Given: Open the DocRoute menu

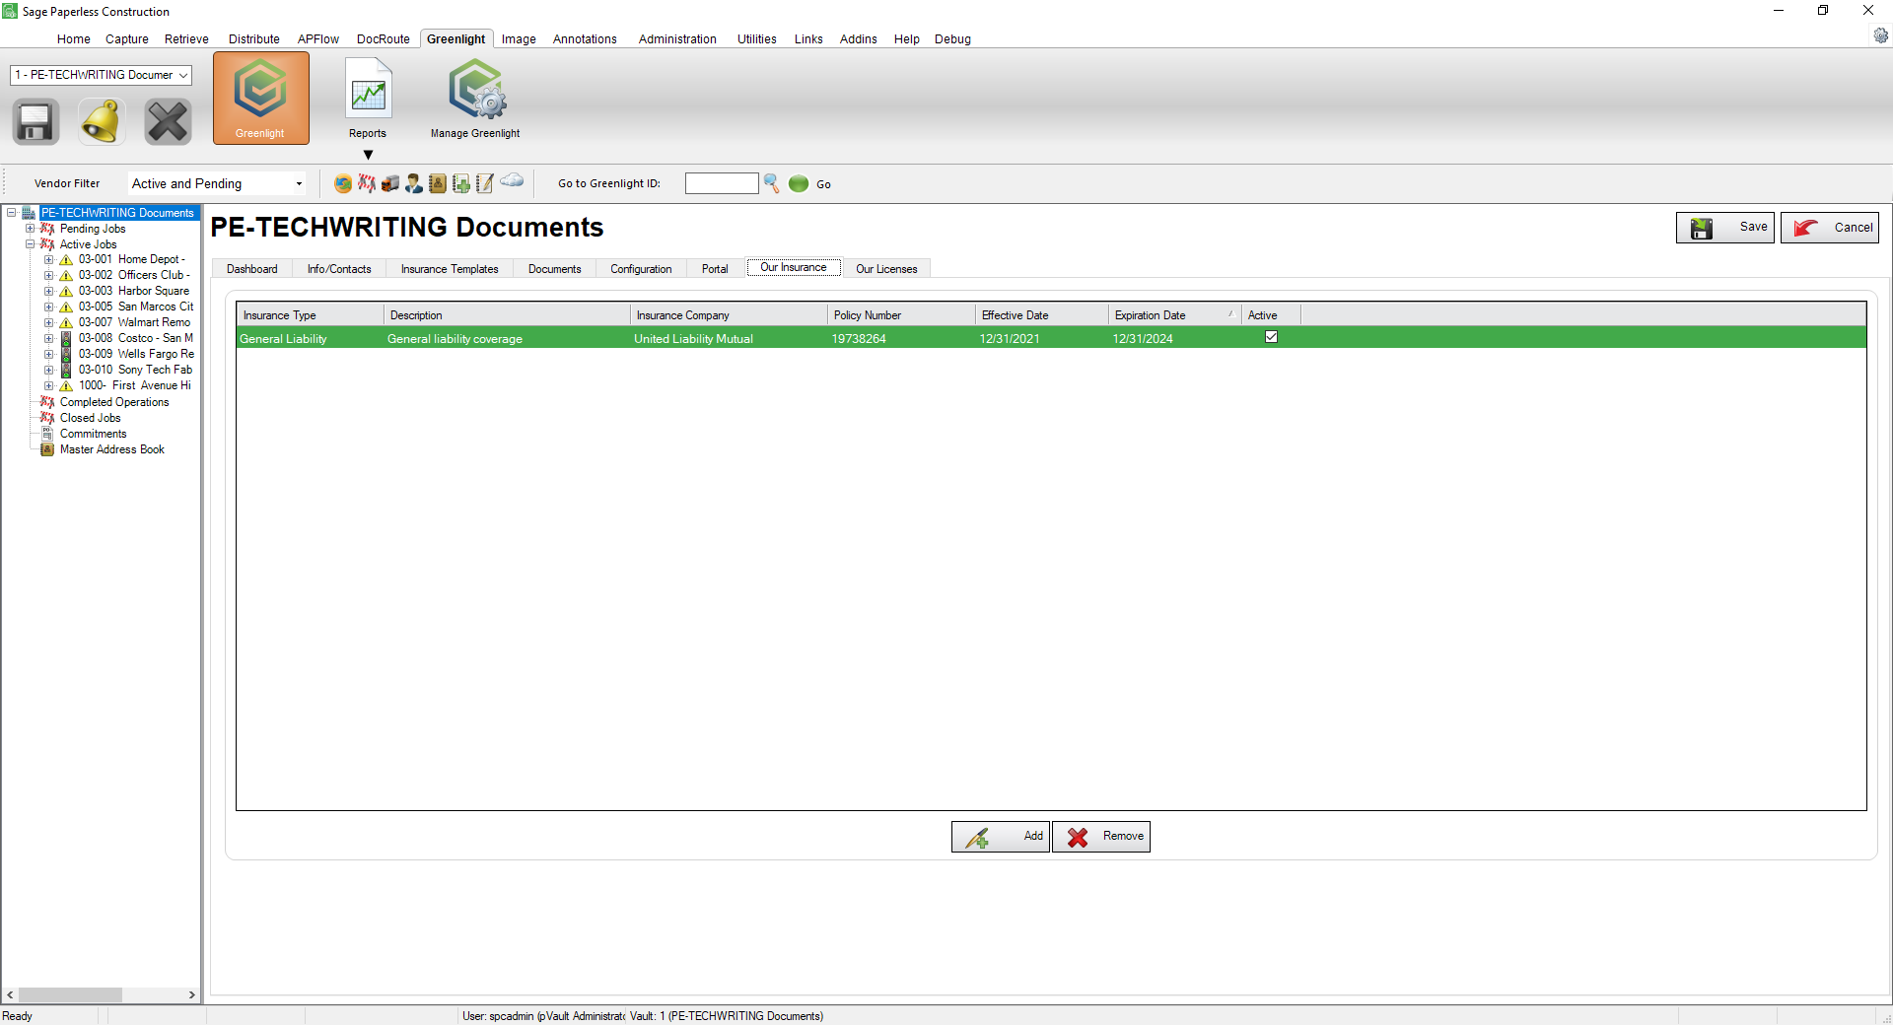Looking at the screenshot, I should [x=383, y=39].
